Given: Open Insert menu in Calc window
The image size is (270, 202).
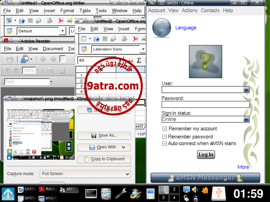Looking at the screenshot, I should [x=124, y=29].
